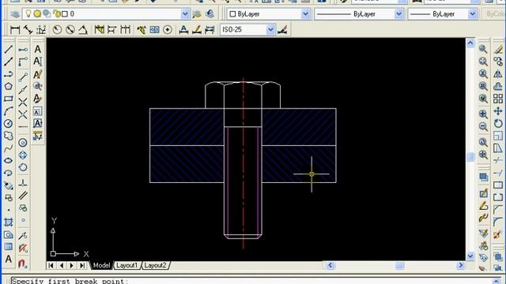
Task: Select the Construction Line tool
Action: [9, 62]
